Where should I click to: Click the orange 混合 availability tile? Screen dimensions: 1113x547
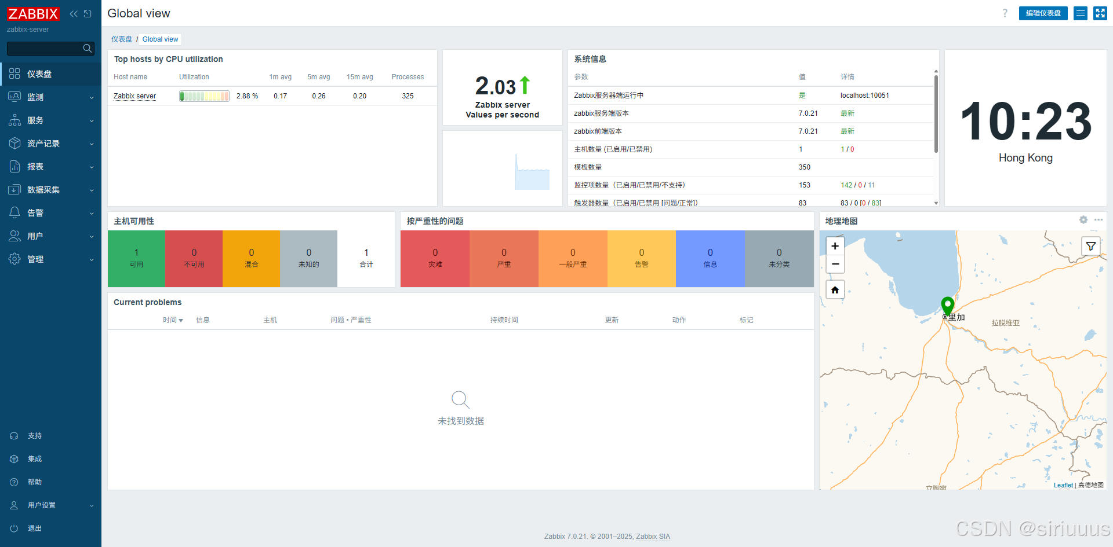(x=251, y=258)
